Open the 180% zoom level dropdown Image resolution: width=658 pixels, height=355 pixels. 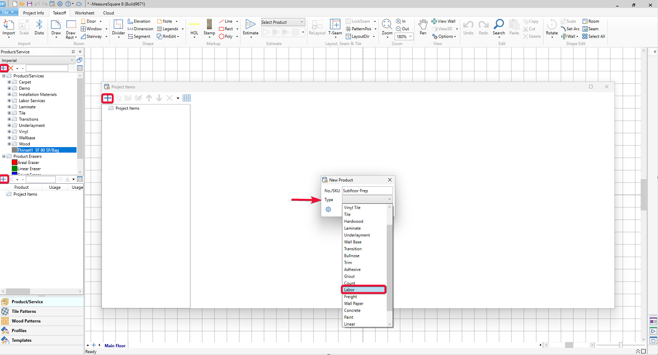(x=404, y=37)
